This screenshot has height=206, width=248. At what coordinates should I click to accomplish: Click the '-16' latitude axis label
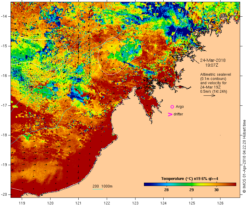pos(4,76)
